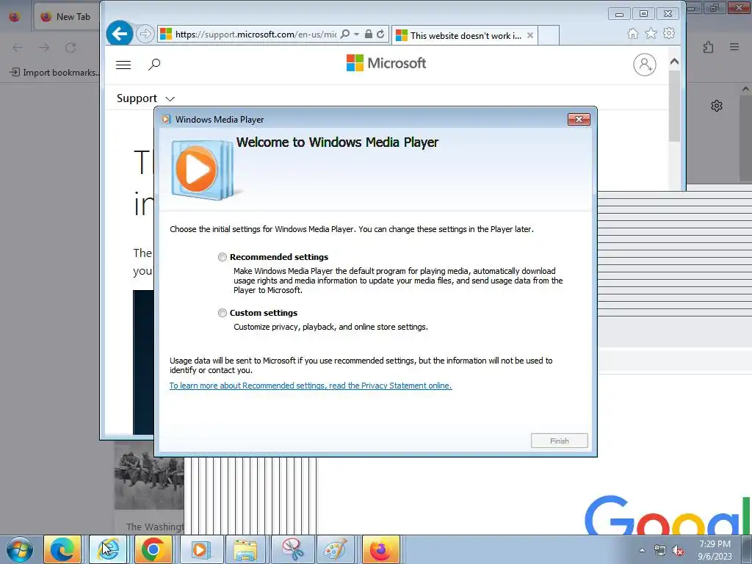Click the network tray icon
Image resolution: width=752 pixels, height=564 pixels.
coord(660,551)
